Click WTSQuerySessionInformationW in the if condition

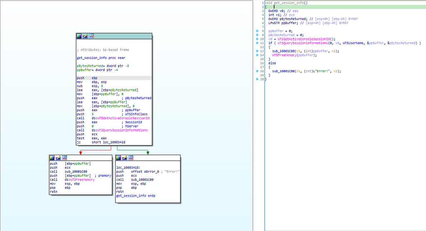[303, 43]
